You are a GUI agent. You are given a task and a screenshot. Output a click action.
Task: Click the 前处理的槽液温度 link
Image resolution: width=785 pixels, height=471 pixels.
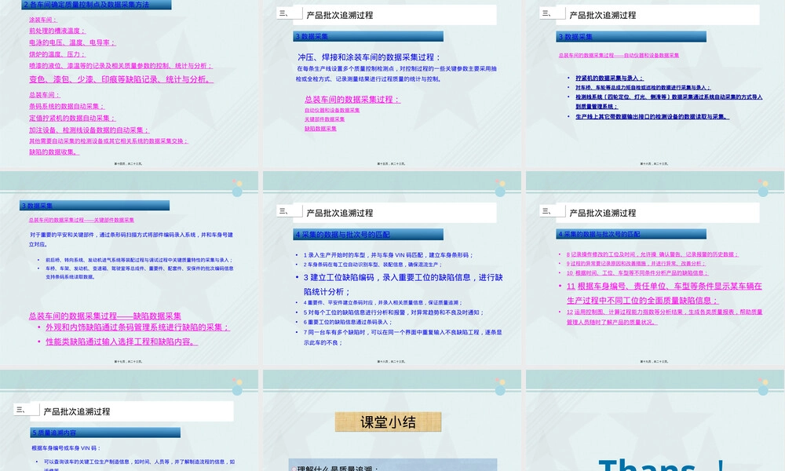point(57,31)
